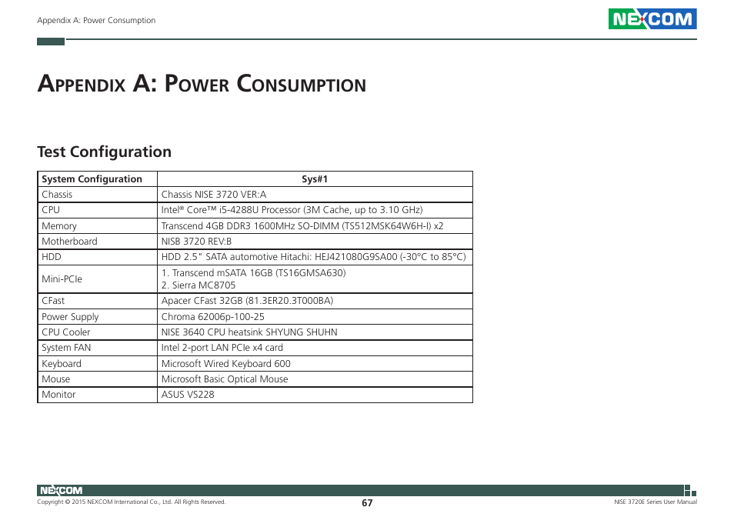Click the NEXCOM logo in the footer bar
The image size is (734, 517).
pos(61,490)
